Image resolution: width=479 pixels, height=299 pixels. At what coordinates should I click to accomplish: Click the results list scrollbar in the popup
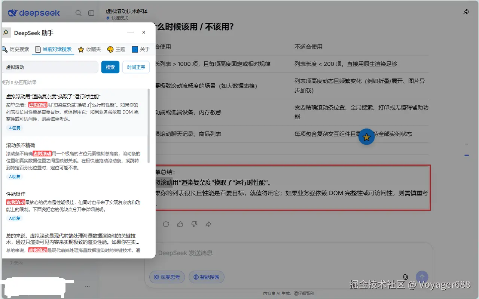(149, 126)
